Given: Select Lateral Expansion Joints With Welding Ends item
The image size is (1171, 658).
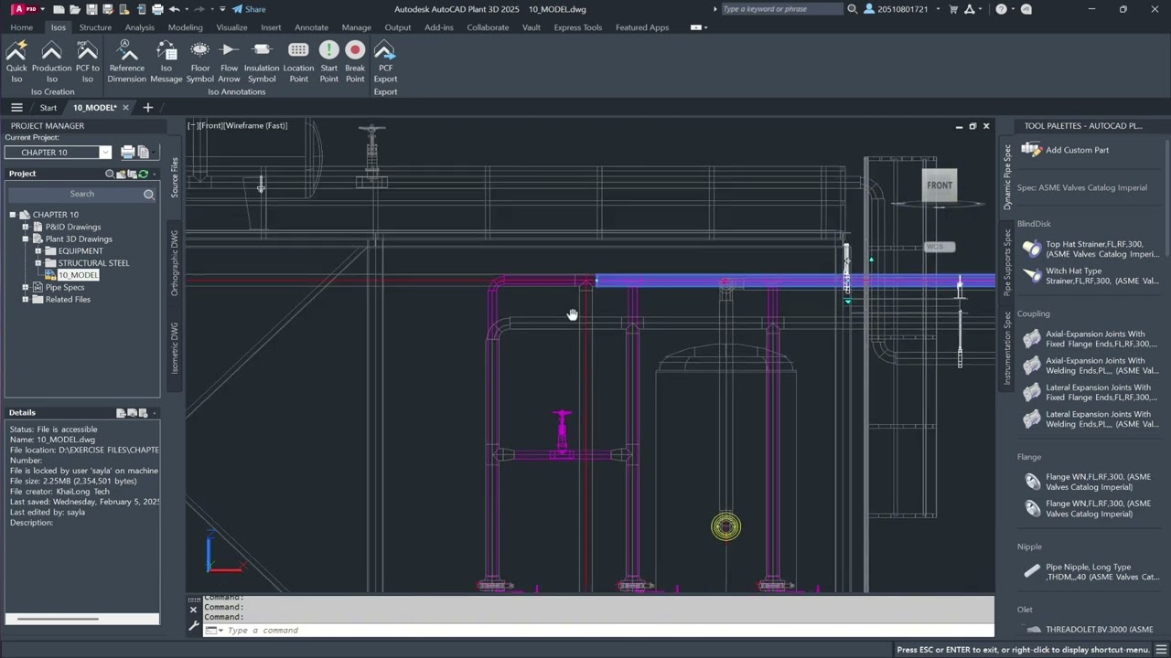Looking at the screenshot, I should (1090, 419).
